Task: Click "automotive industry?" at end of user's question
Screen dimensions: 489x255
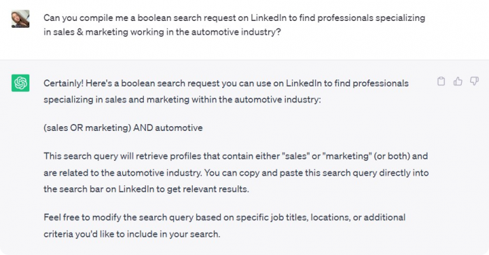Action: pyautogui.click(x=236, y=32)
